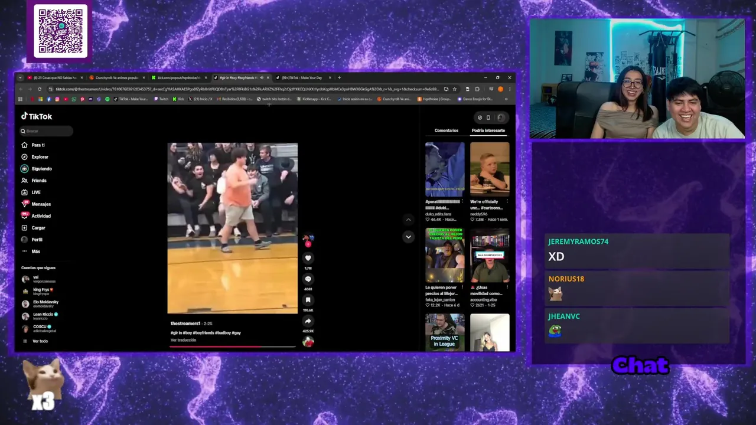This screenshot has height=425, width=756.
Task: Open the spinning sound disc icon
Action: pyautogui.click(x=308, y=342)
